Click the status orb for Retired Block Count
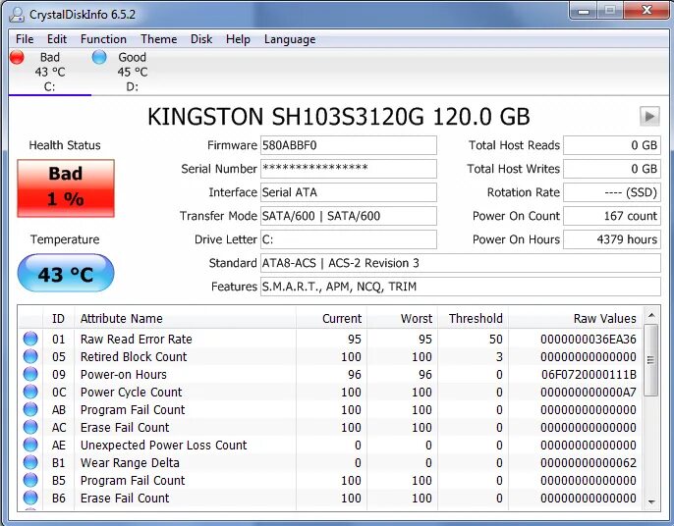The height and width of the screenshot is (526, 674). [30, 356]
